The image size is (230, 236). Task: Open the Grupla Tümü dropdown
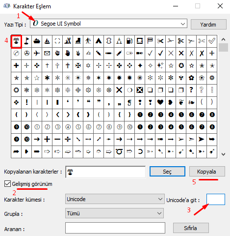click(114, 213)
